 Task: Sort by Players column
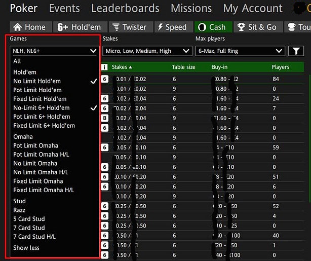281,67
